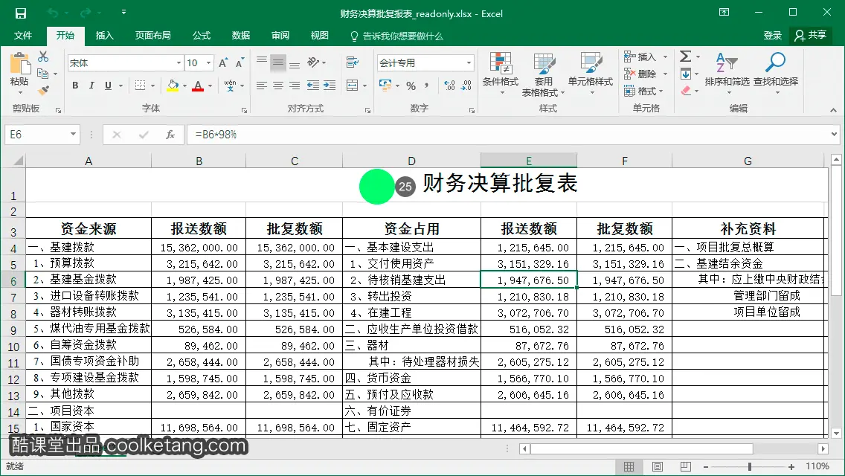The image size is (845, 476).
Task: Click the 登录 sign-in link
Action: click(772, 36)
